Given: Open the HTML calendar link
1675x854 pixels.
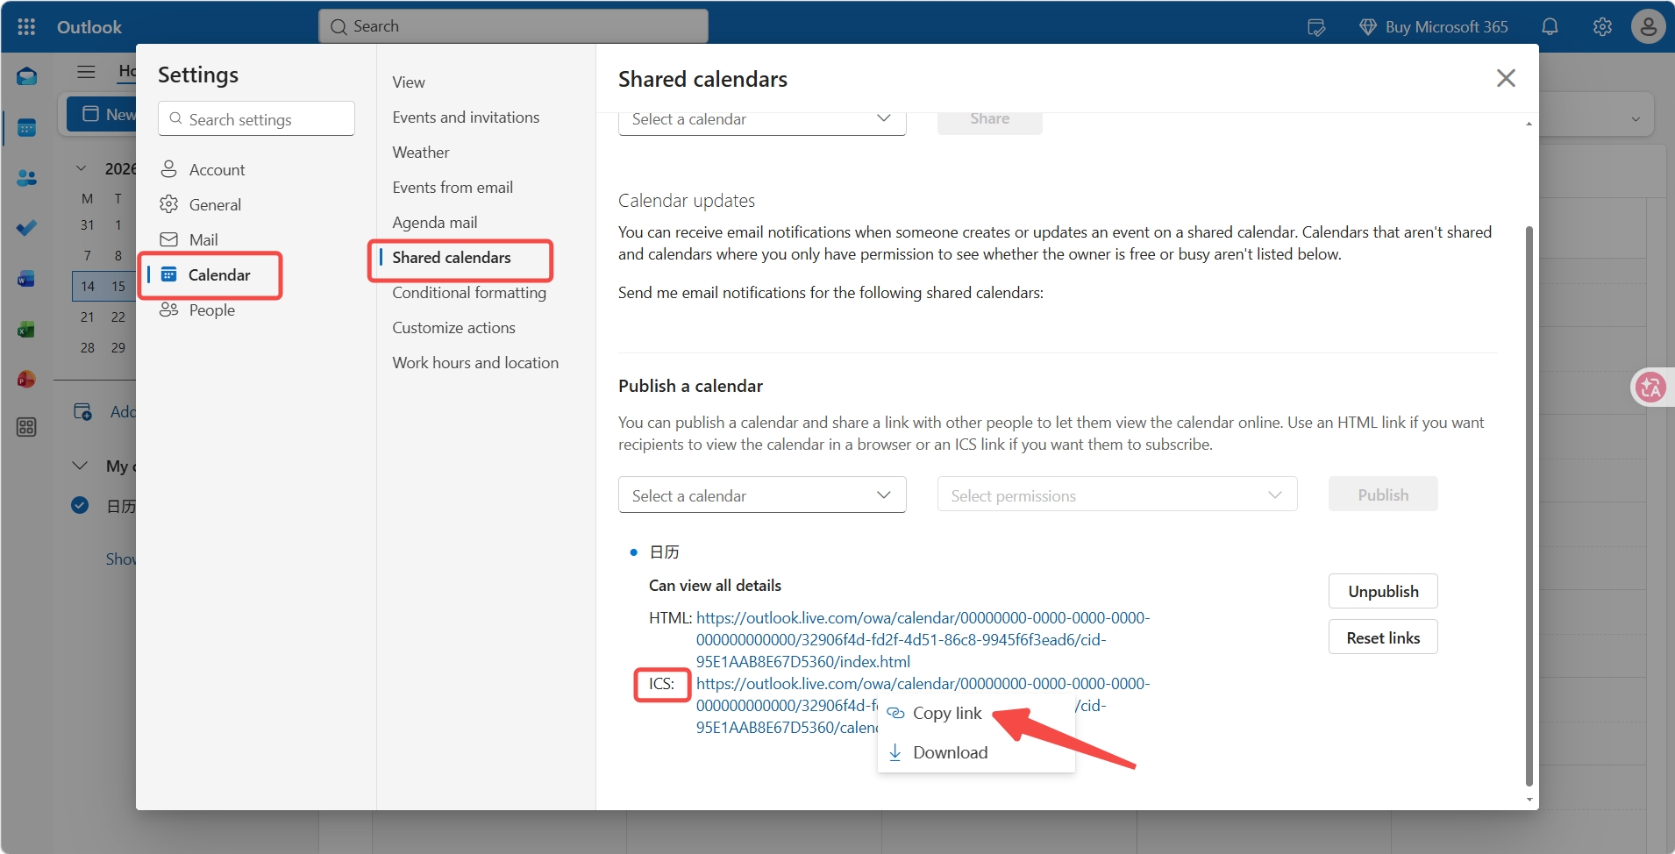Looking at the screenshot, I should coord(923,640).
